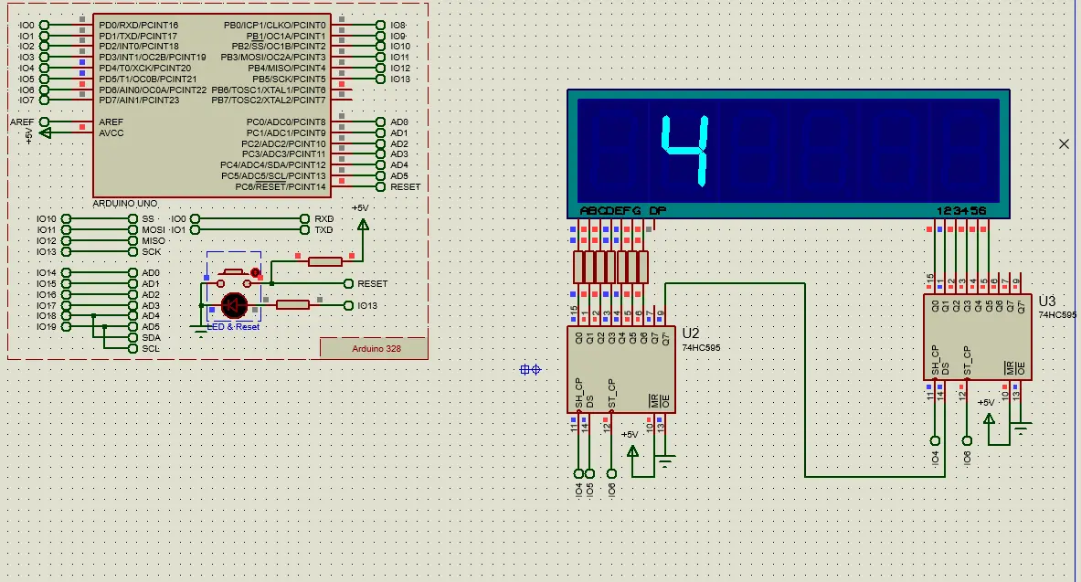
Task: Click the RESET terminal on the PC6 pin
Action: [x=380, y=187]
